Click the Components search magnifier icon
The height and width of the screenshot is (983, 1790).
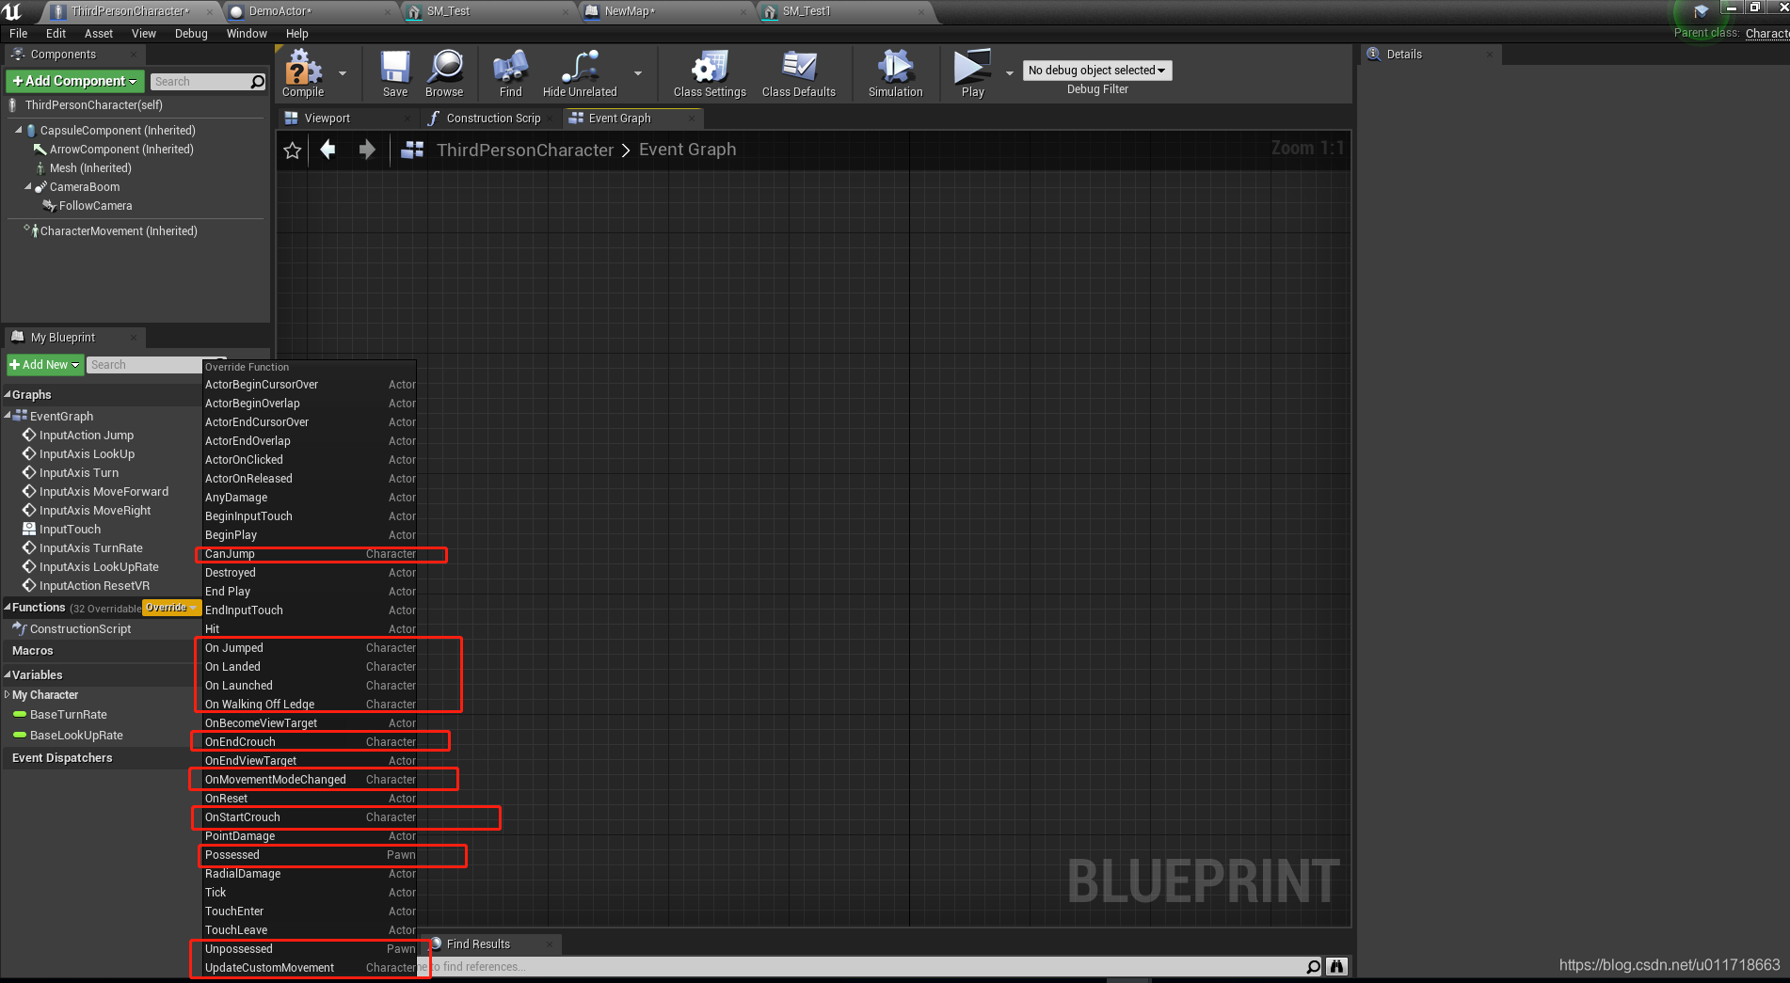click(258, 82)
